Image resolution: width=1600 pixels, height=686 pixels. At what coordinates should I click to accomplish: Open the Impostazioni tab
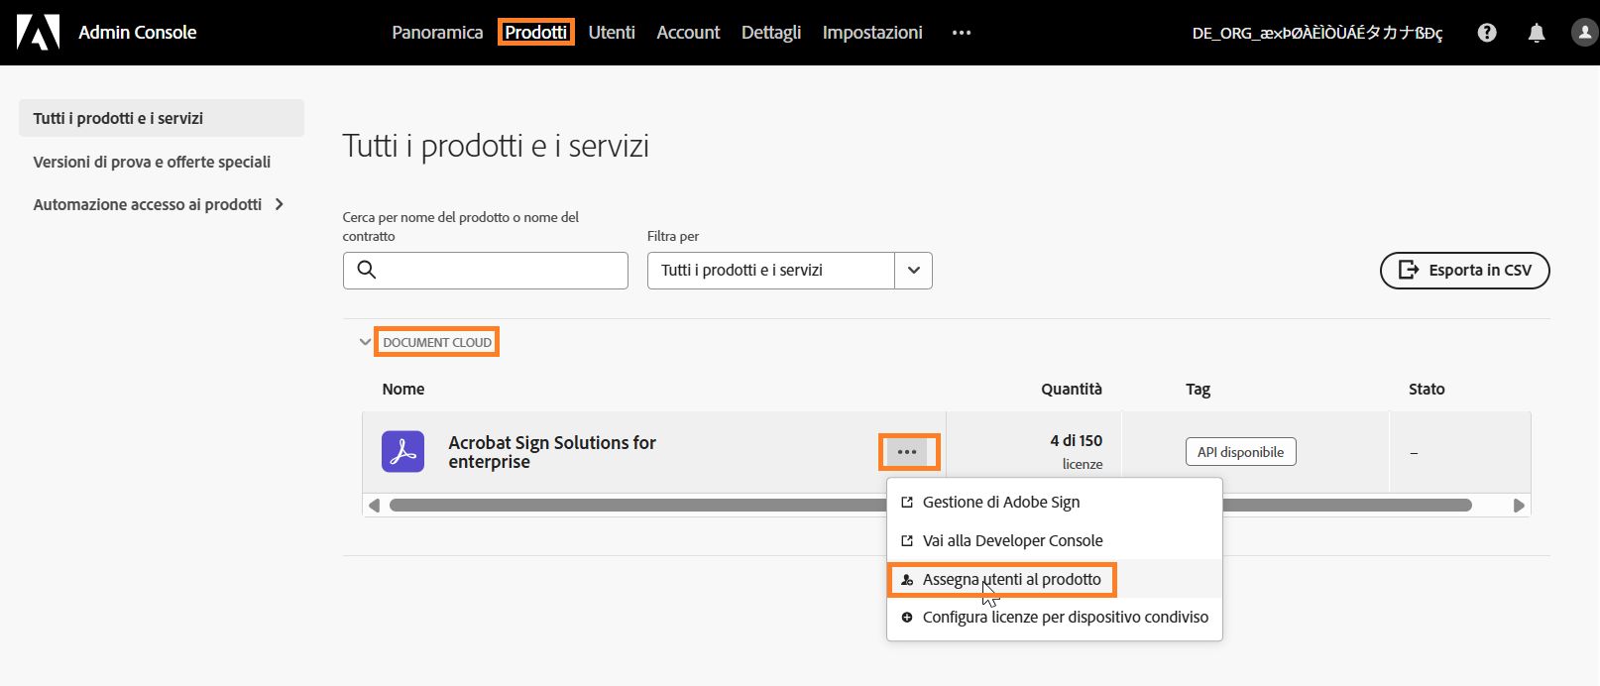tap(872, 33)
